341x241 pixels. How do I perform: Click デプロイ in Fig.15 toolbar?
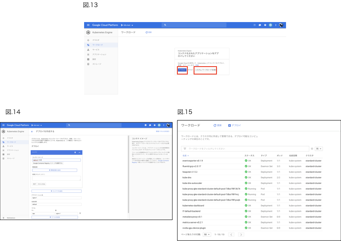(234, 125)
